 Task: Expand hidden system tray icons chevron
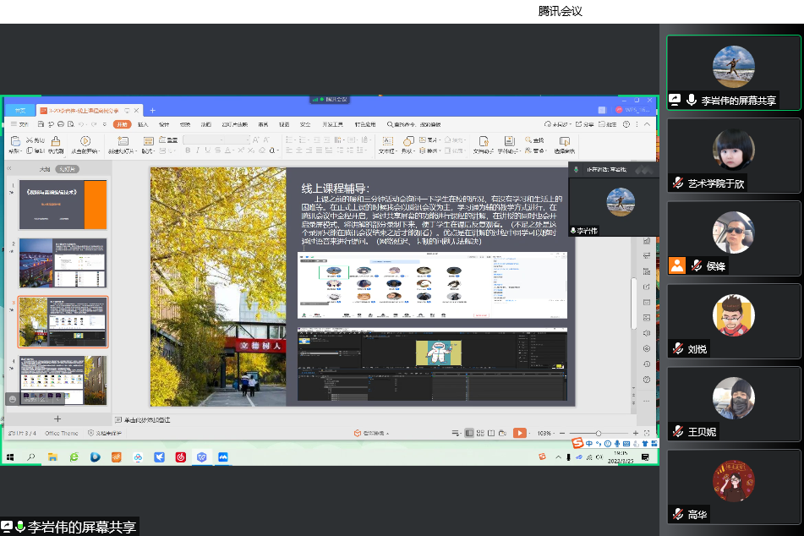click(558, 457)
